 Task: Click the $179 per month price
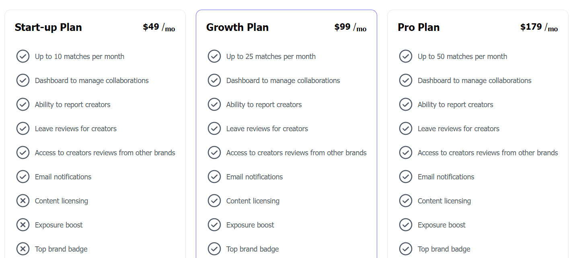pyautogui.click(x=539, y=27)
